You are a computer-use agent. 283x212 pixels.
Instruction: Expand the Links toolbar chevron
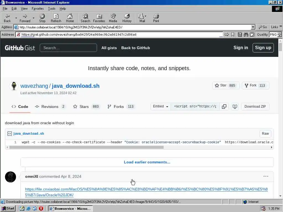pyautogui.click(x=281, y=26)
